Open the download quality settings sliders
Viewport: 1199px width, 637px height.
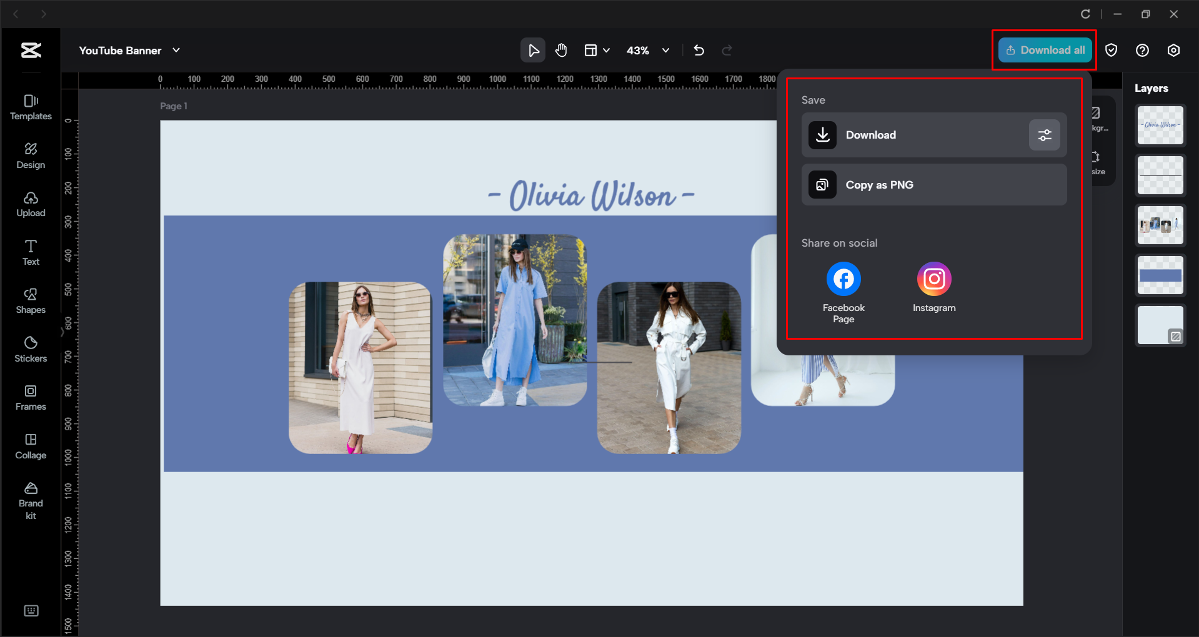coord(1044,135)
